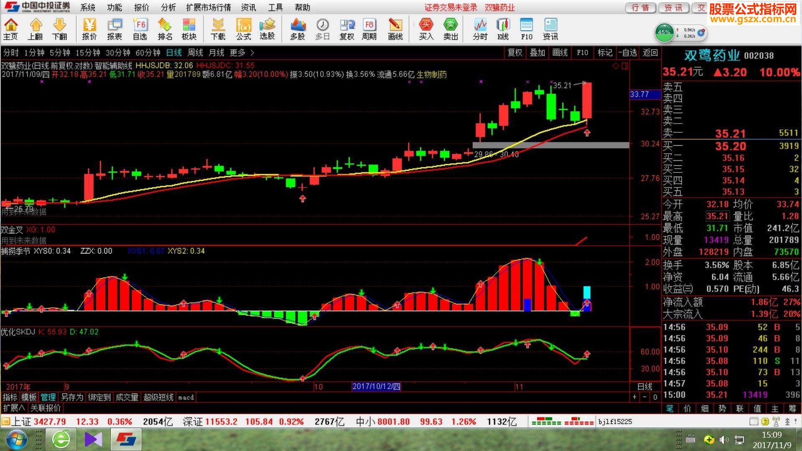
Task: Expand the 扩展 panel toggle
Action: click(x=14, y=408)
